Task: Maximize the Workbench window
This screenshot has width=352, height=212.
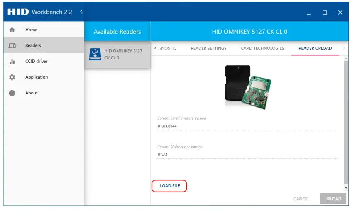Action: coord(324,12)
